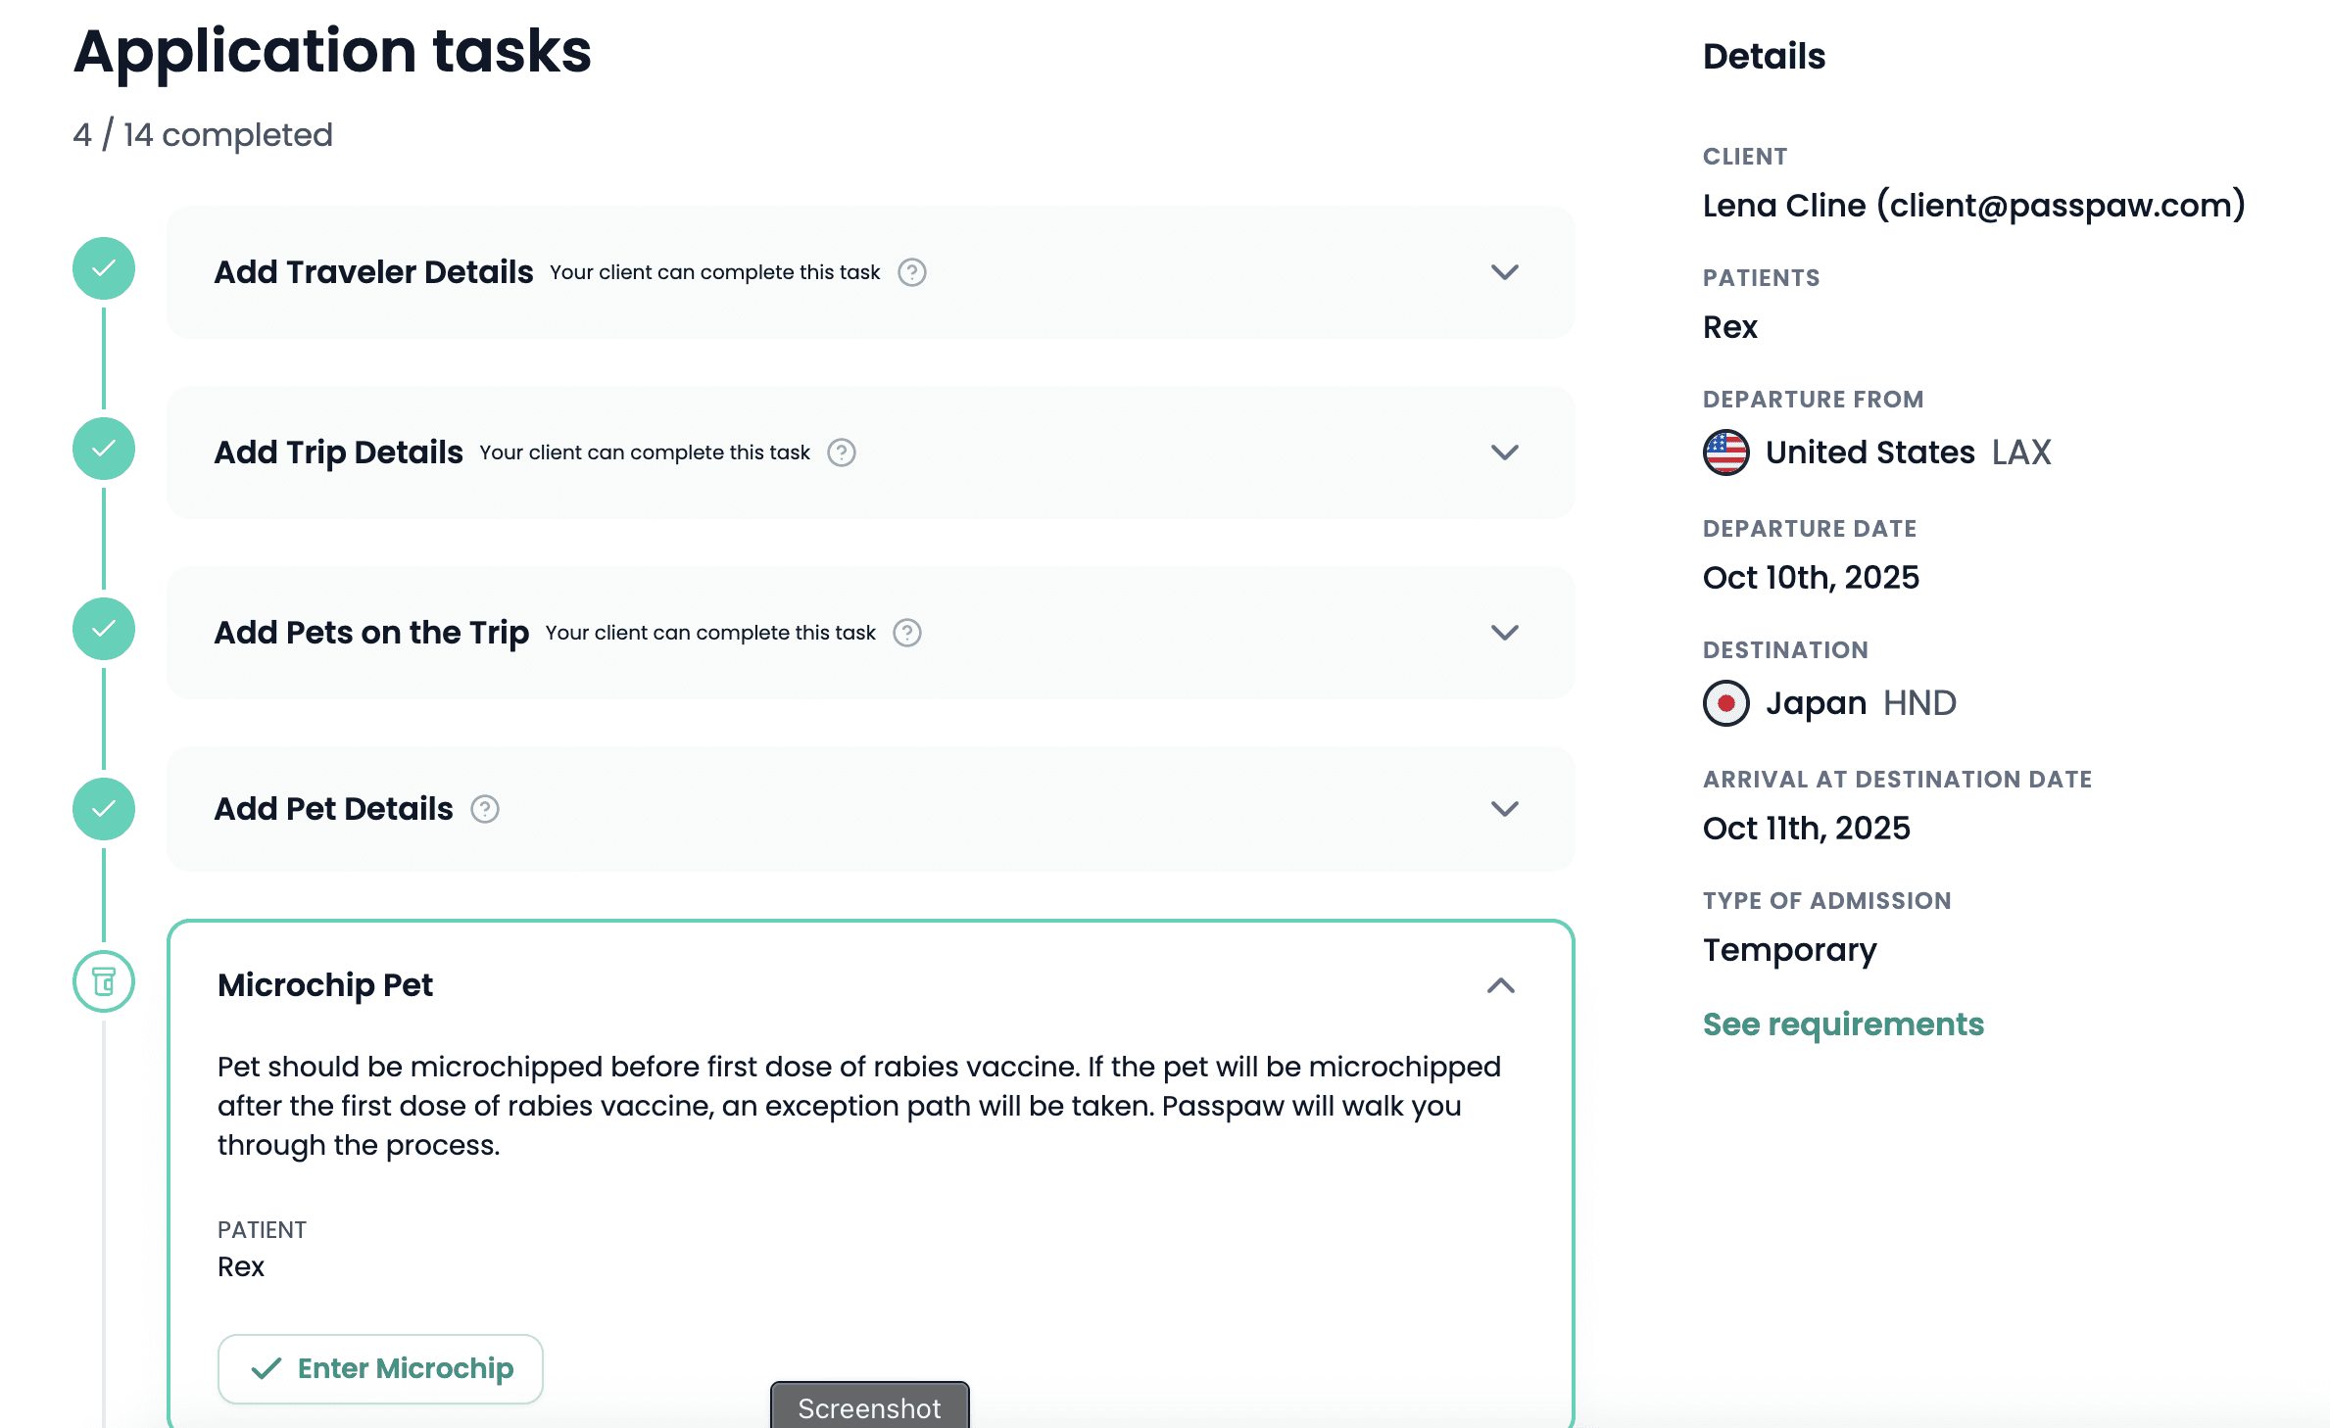Image resolution: width=2330 pixels, height=1428 pixels.
Task: Click the Add Pet Details task title
Action: coord(333,809)
